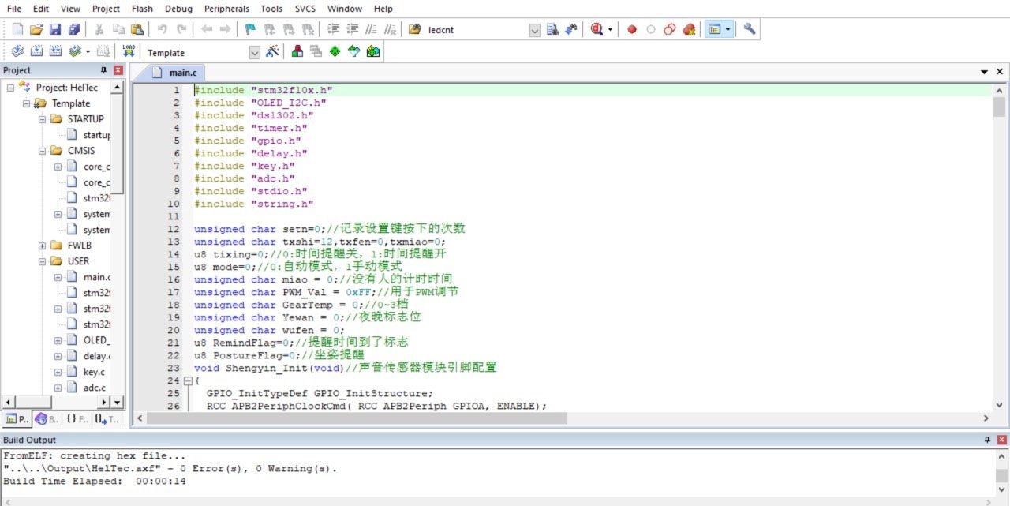Image resolution: width=1010 pixels, height=506 pixels.
Task: Click the Download to flash LOAD icon
Action: coord(129,52)
